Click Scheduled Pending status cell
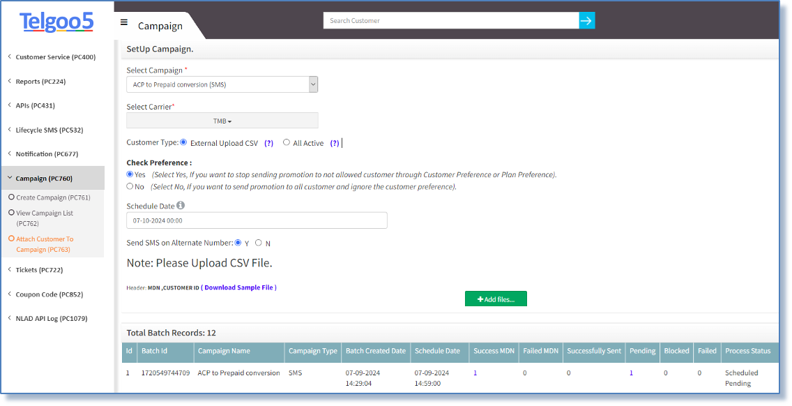The width and height of the screenshot is (792, 406). tap(742, 378)
